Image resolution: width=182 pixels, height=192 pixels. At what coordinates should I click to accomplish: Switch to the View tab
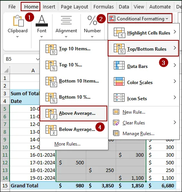[x=139, y=7]
